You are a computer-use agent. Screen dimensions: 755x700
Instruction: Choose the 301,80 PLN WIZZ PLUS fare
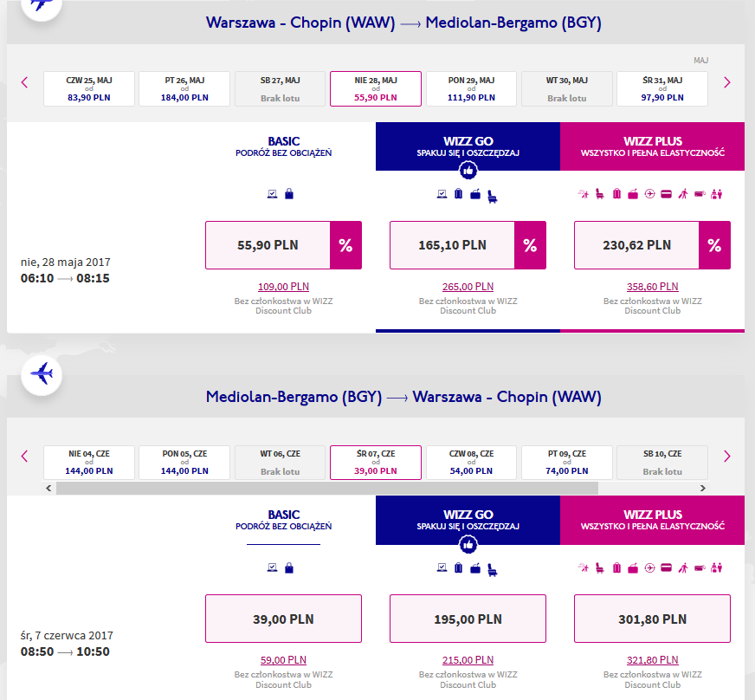click(x=653, y=619)
